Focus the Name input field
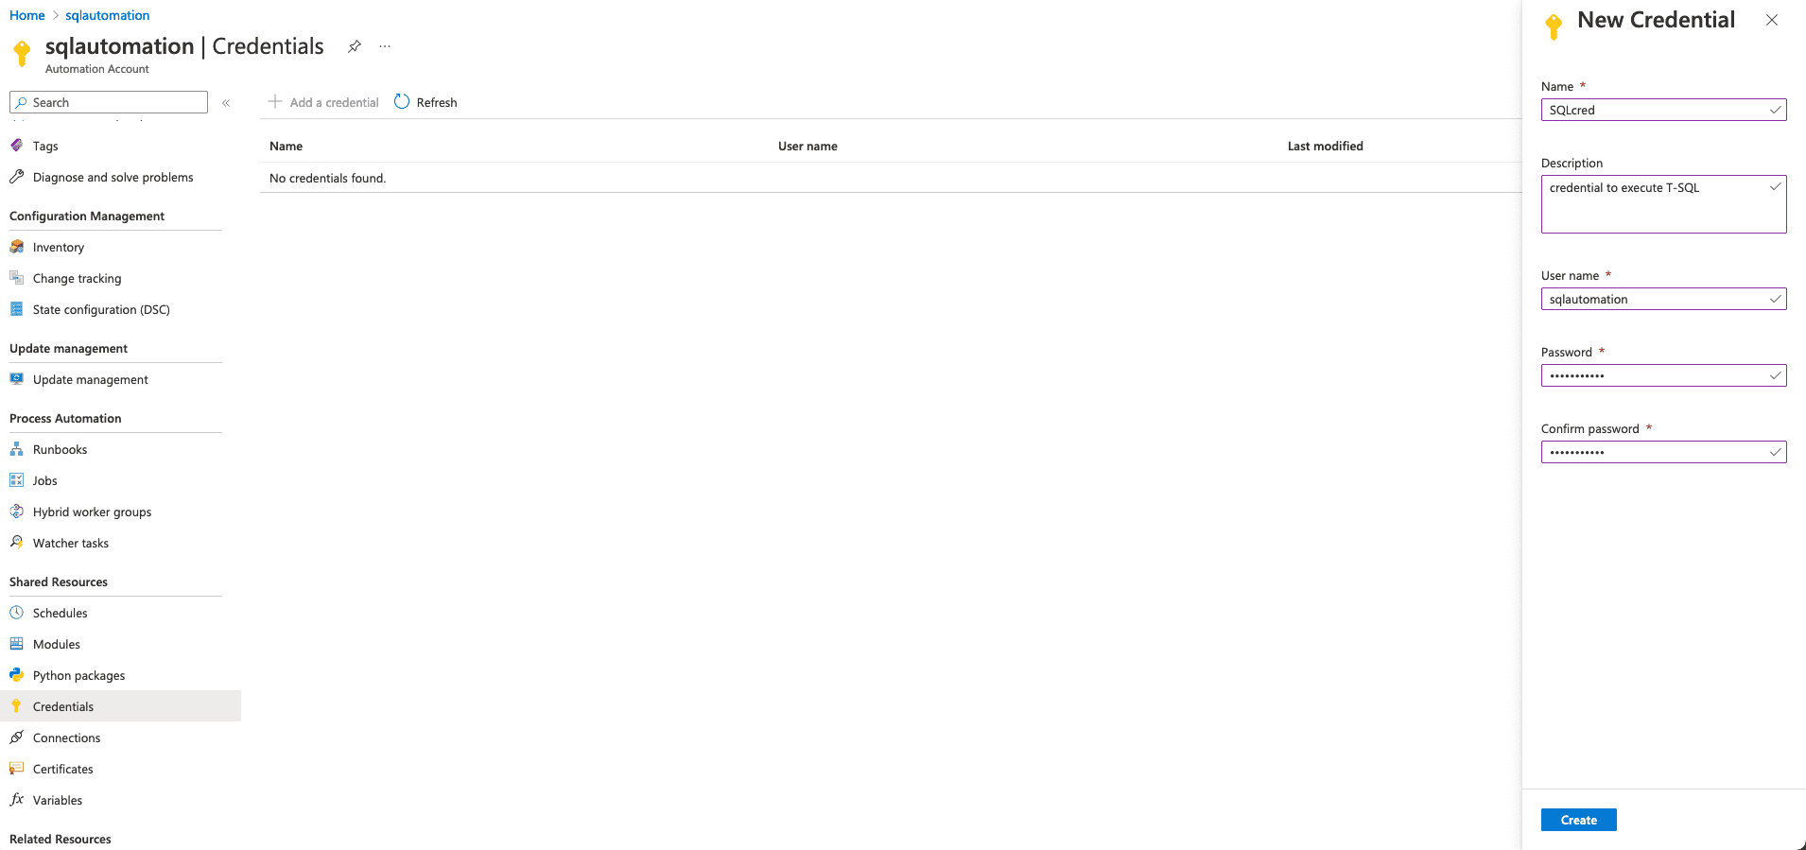 pyautogui.click(x=1655, y=111)
